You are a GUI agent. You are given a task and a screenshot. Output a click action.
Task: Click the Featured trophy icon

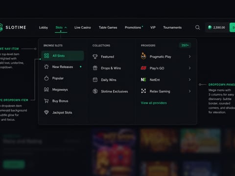95,57
